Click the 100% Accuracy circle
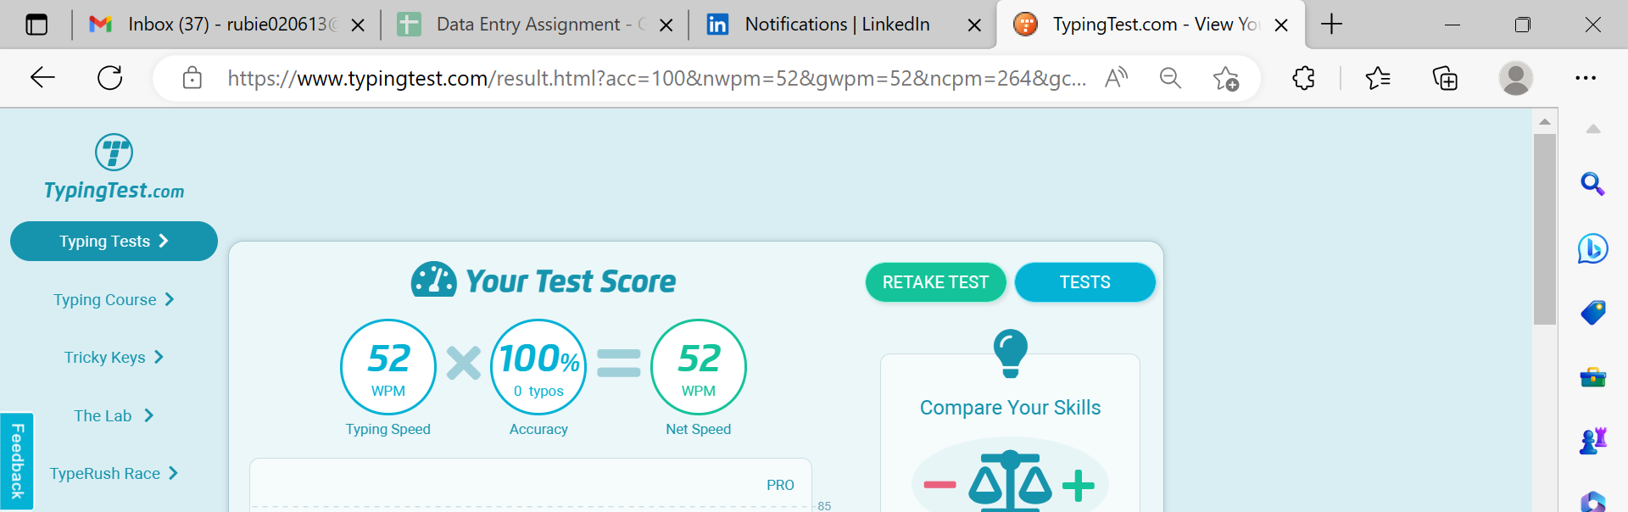1628x512 pixels. point(538,367)
